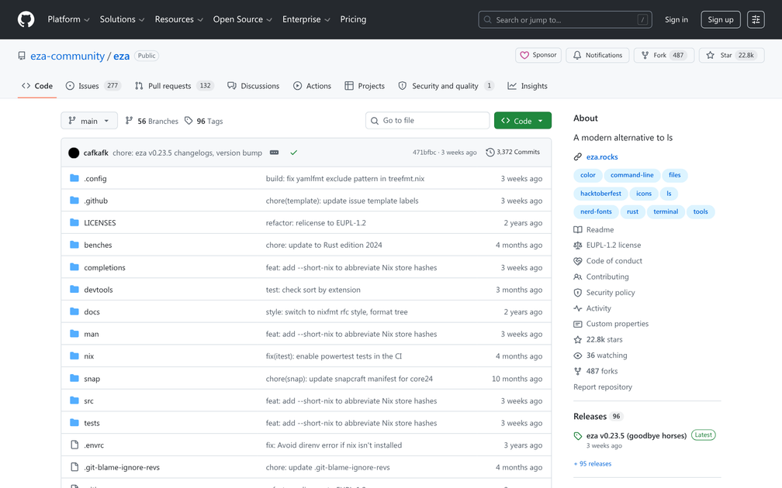The width and height of the screenshot is (782, 488).
Task: Click the Sign in link
Action: (x=676, y=19)
